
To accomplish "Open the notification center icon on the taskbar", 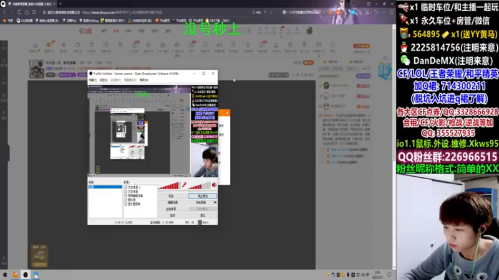I will [389, 274].
